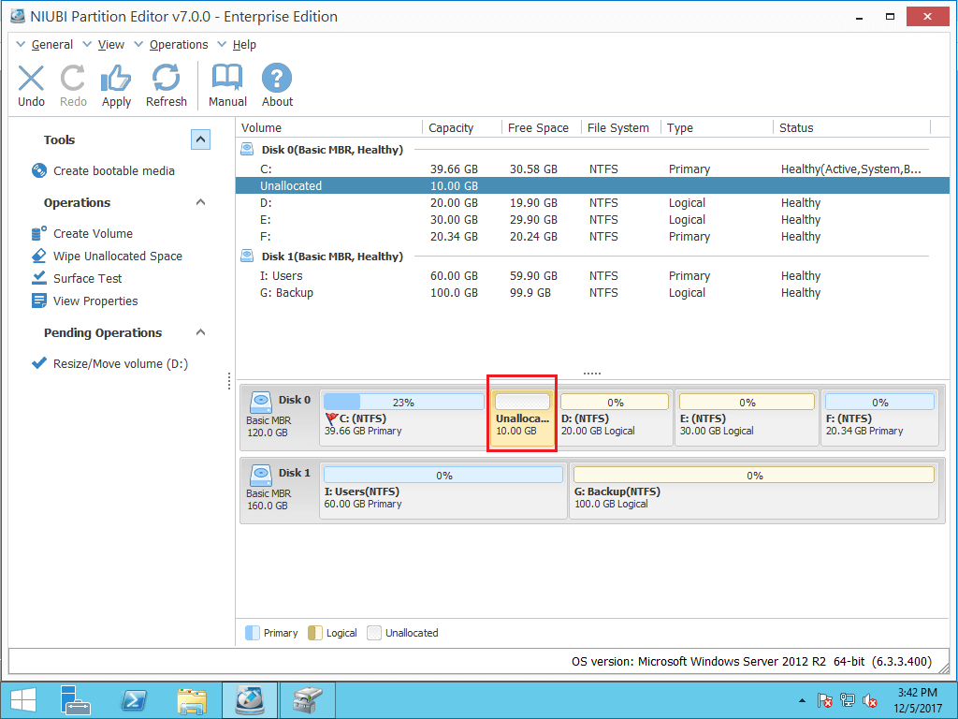Sort by File System column header

621,127
